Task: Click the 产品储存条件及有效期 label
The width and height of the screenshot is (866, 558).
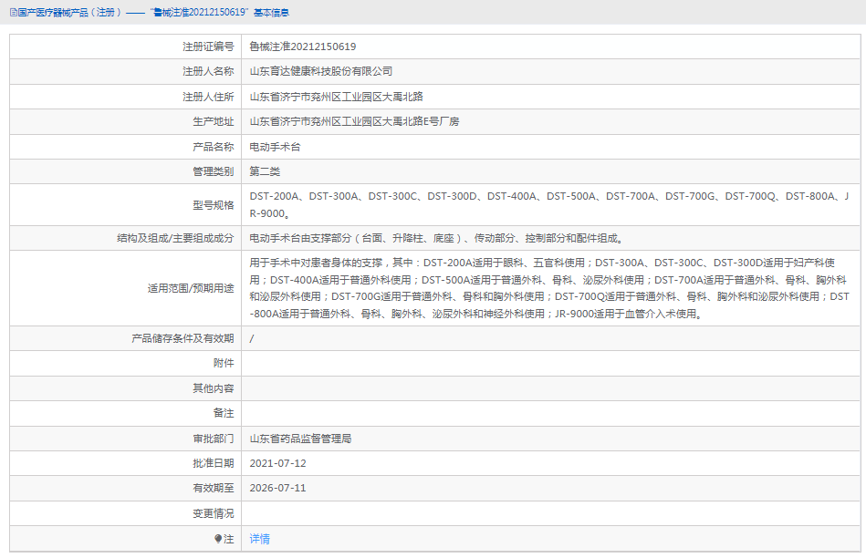Action: click(x=183, y=338)
